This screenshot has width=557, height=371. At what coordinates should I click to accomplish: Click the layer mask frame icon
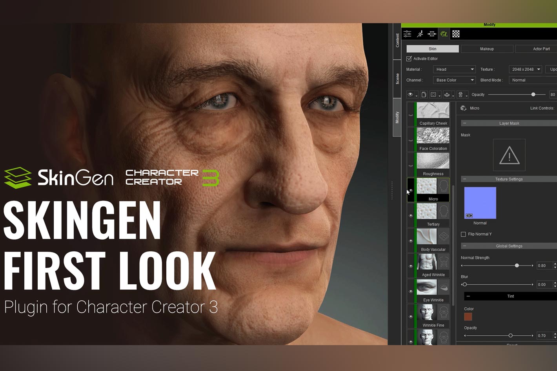[x=433, y=95]
